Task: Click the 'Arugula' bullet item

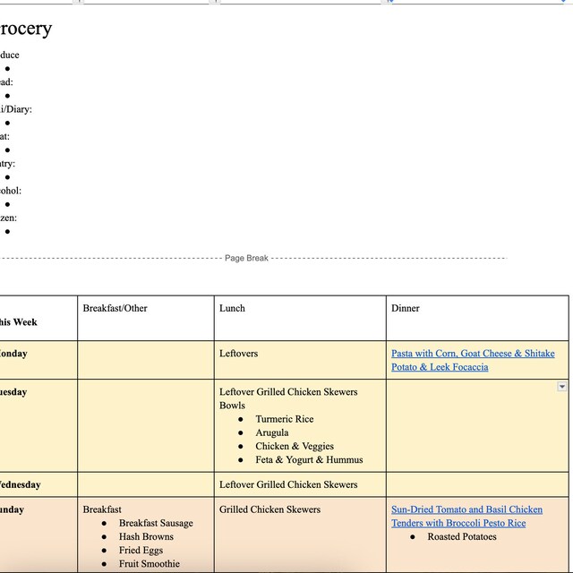Action: (272, 432)
